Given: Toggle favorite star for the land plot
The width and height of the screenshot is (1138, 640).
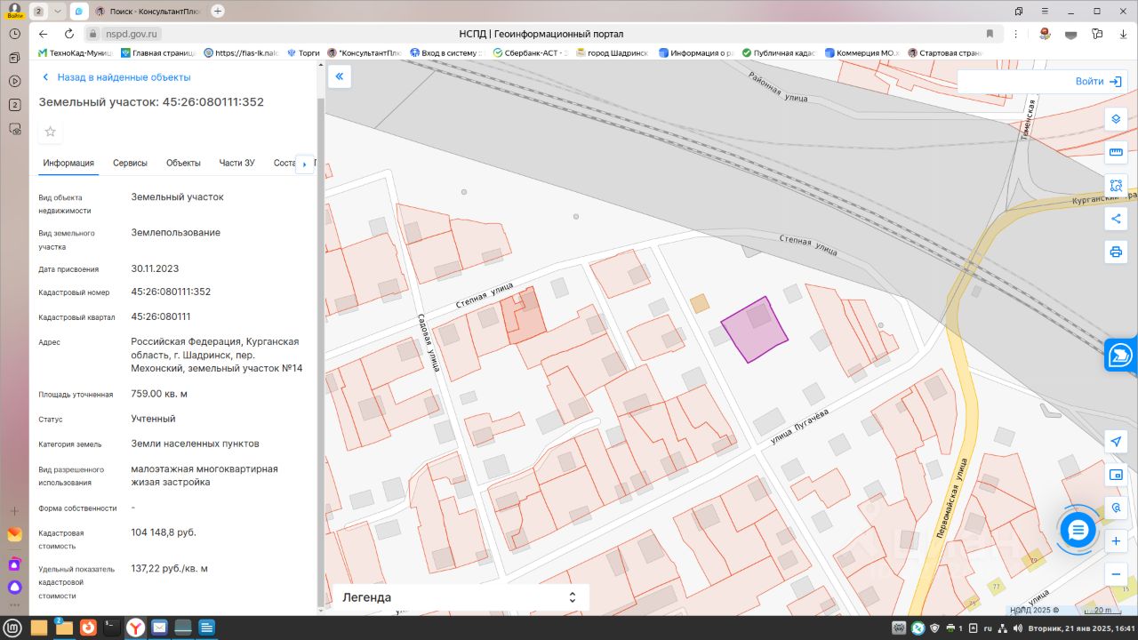Looking at the screenshot, I should pyautogui.click(x=51, y=132).
